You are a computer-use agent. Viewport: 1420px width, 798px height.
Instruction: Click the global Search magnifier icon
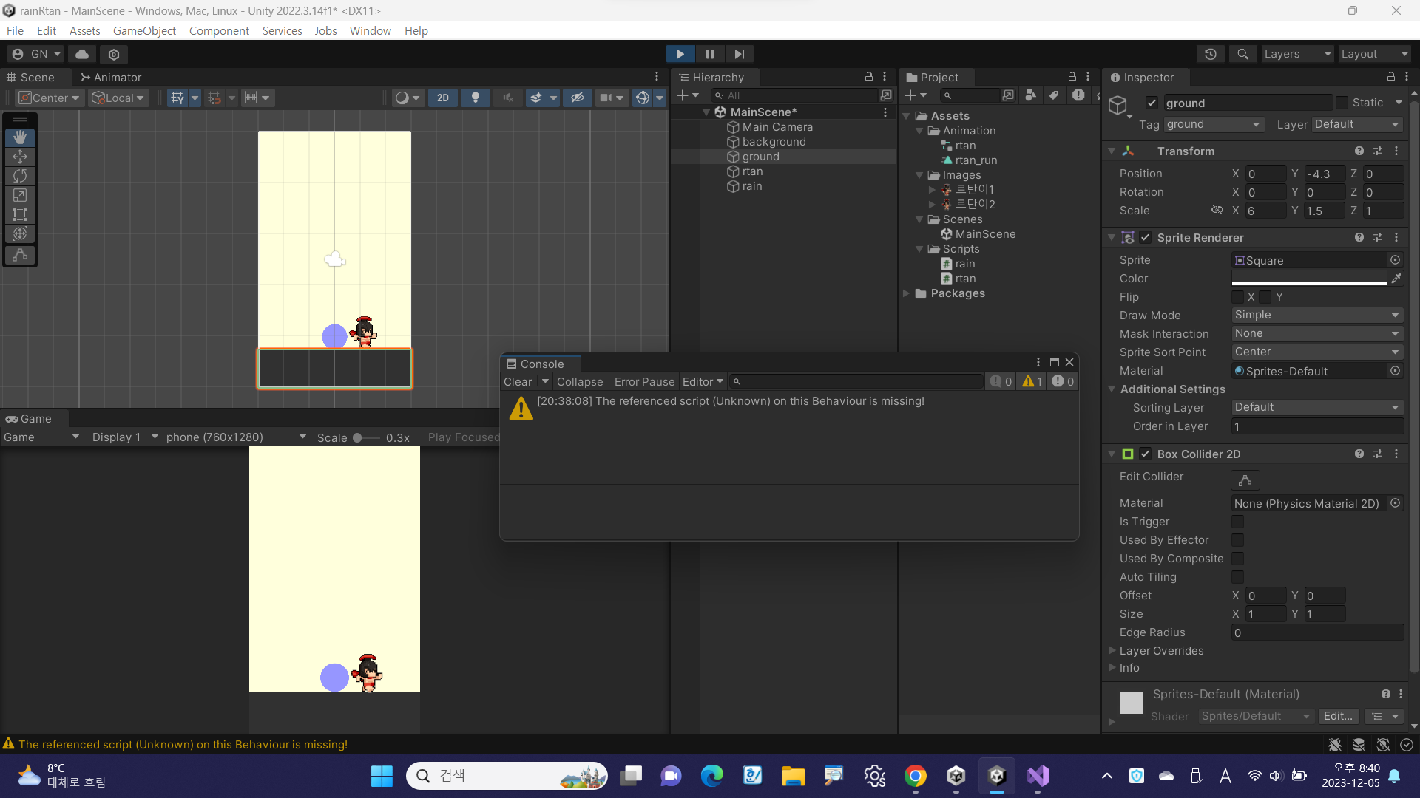coord(1242,54)
